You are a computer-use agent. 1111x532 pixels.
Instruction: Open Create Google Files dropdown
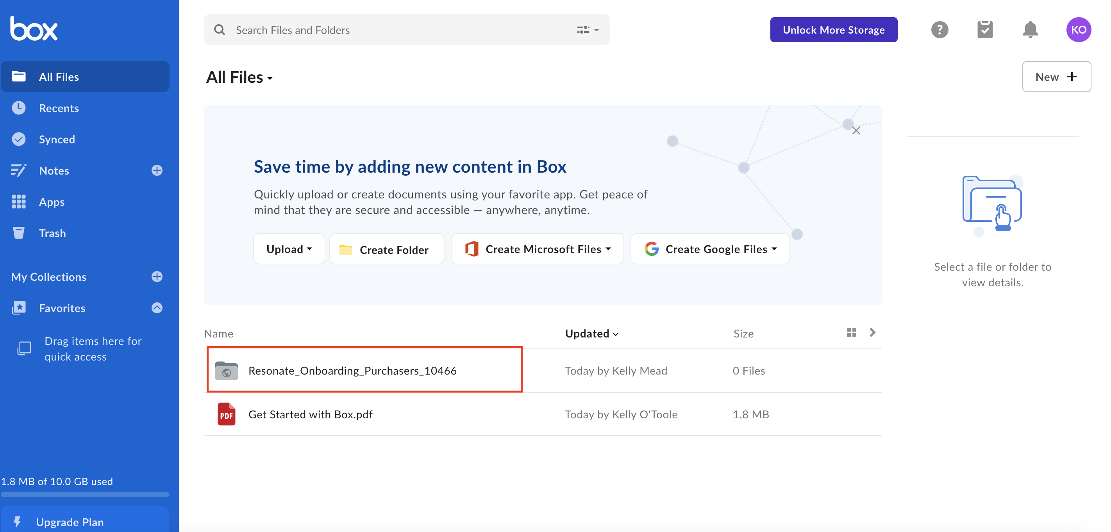click(710, 249)
